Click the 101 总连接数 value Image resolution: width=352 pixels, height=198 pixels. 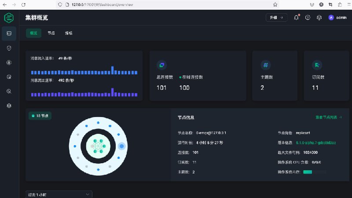pos(161,88)
